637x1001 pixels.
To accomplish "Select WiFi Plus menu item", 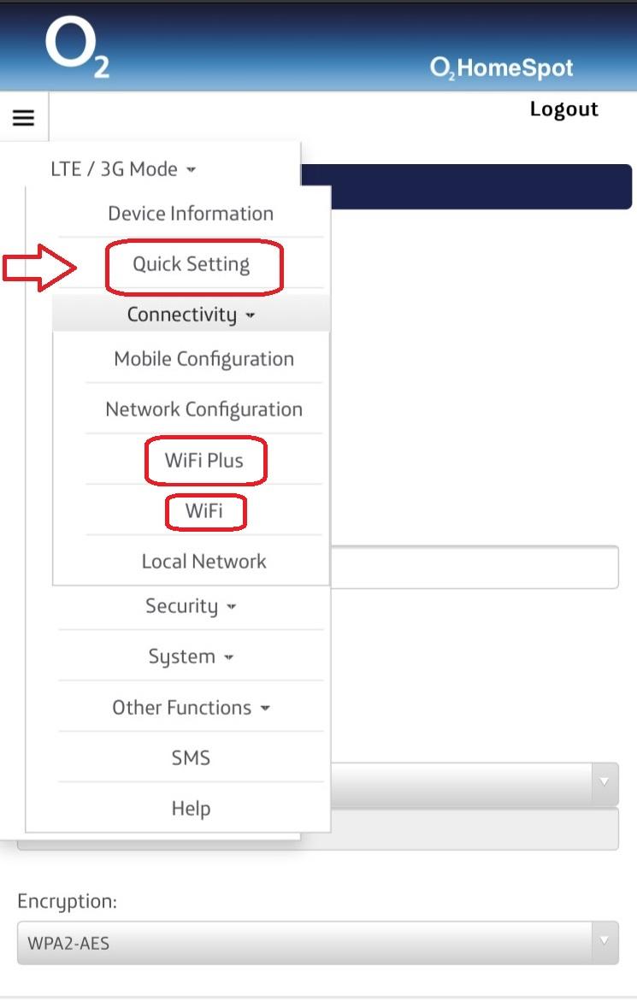I will tap(203, 460).
